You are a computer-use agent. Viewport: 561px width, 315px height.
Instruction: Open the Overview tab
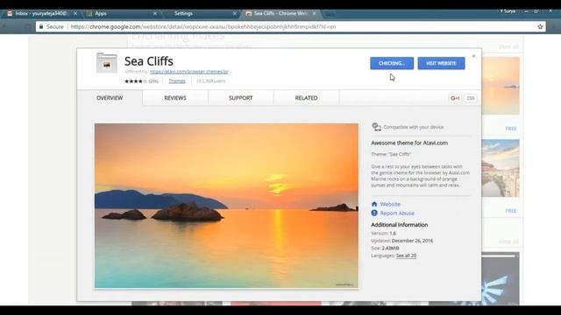(110, 98)
